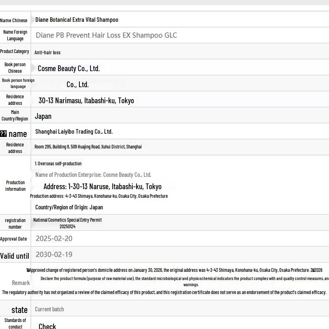Viewport: 329px width, 329px height.
Task: Click the 'state' row label
Action: [x=19, y=310]
